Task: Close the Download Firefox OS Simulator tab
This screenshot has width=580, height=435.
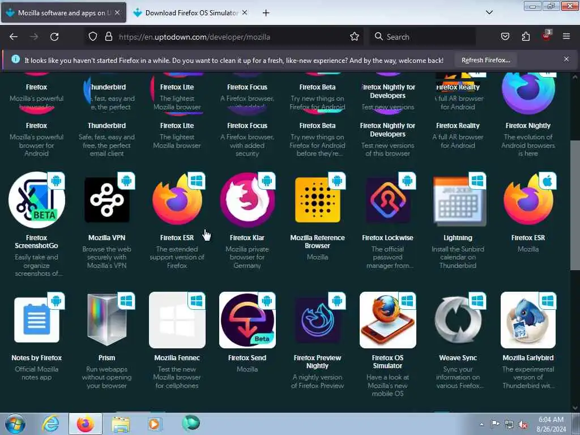Action: click(x=245, y=12)
